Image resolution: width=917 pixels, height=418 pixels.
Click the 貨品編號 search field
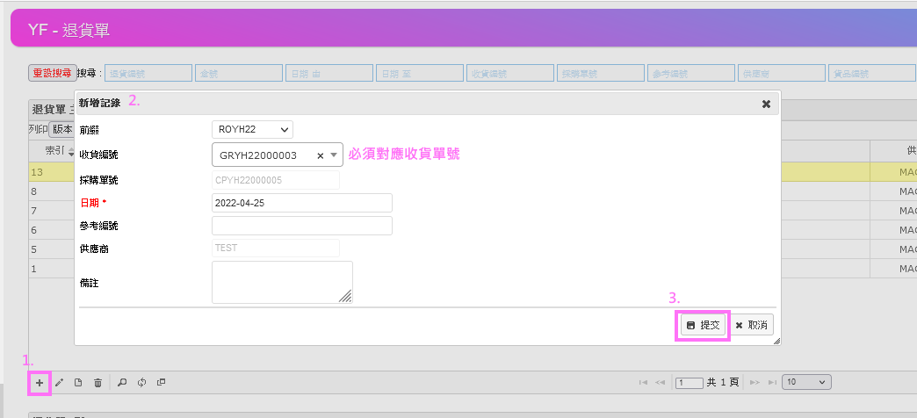(872, 73)
